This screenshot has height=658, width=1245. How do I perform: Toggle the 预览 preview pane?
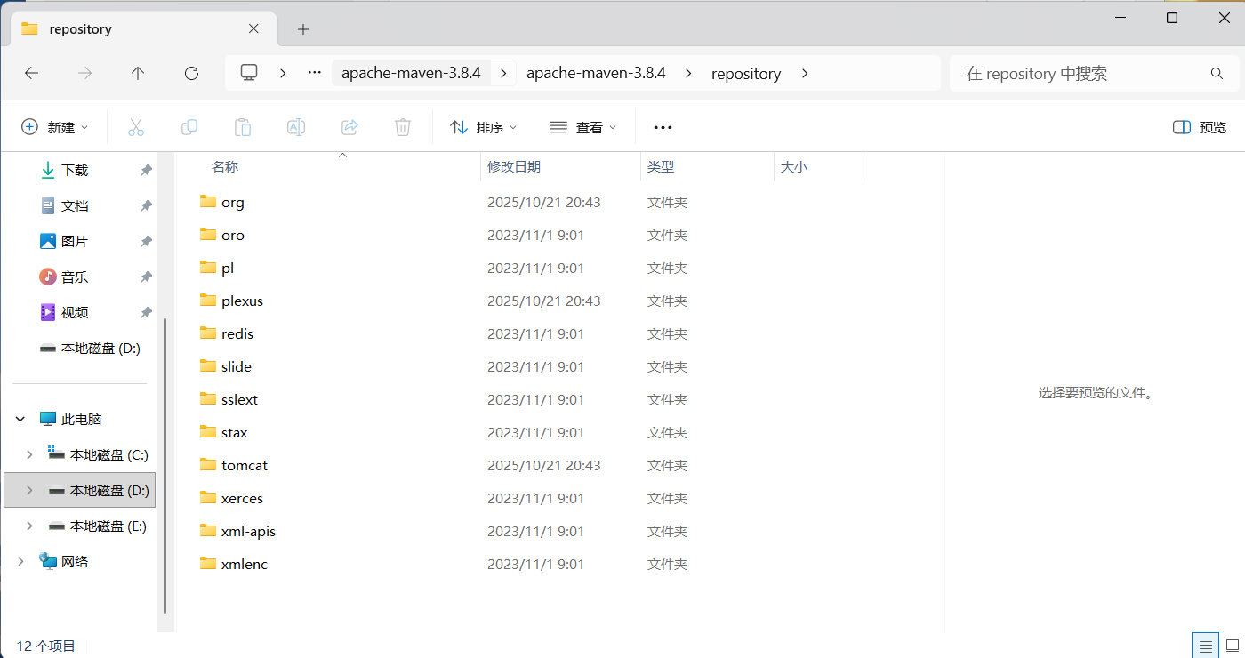coord(1200,127)
